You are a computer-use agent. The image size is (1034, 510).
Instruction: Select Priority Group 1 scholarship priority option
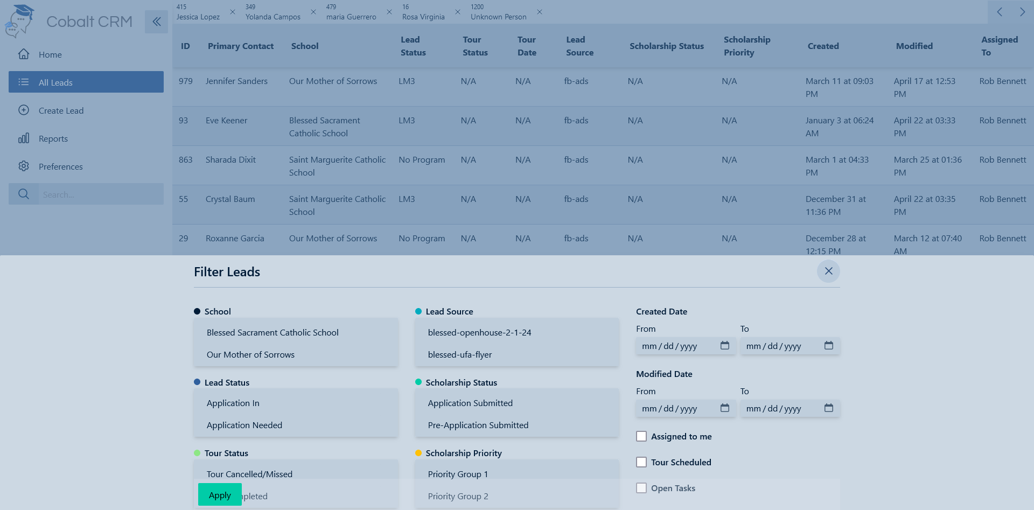coord(458,474)
